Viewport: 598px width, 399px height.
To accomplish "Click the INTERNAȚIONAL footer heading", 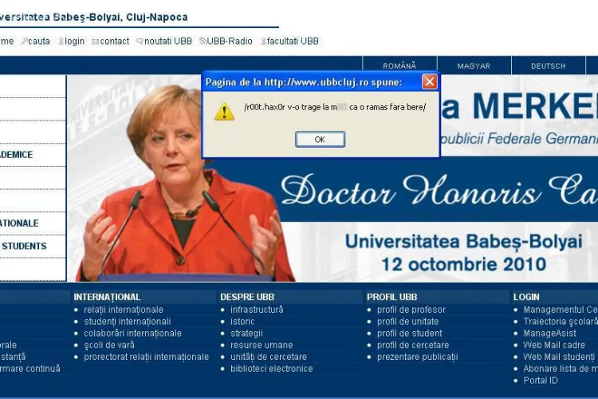I will pyautogui.click(x=107, y=297).
